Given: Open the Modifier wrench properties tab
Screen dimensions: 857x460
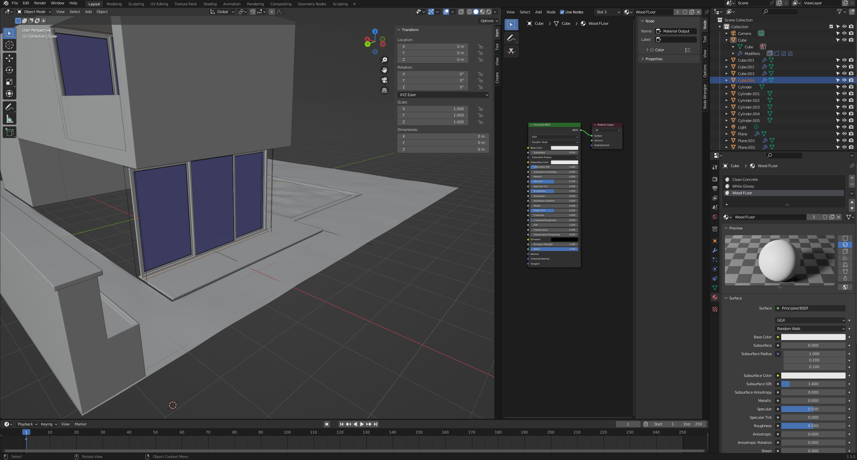Looking at the screenshot, I should pos(715,250).
